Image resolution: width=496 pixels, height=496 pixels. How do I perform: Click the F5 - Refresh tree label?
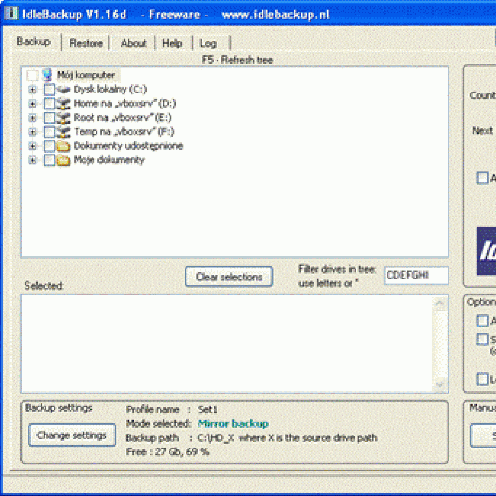click(x=237, y=60)
